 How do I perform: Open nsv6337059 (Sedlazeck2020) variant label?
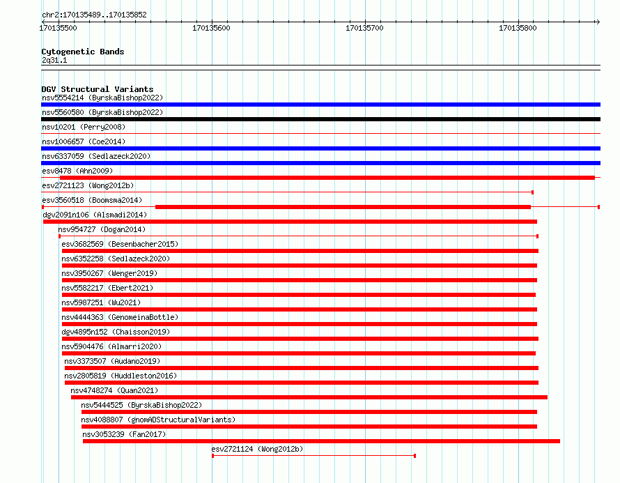96,156
